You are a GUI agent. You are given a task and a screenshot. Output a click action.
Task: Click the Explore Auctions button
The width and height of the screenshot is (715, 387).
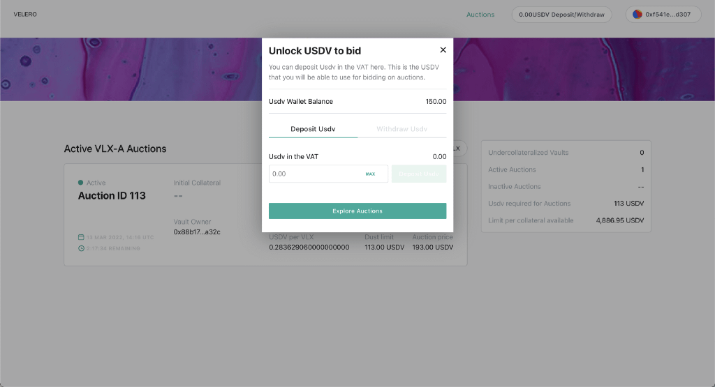[357, 211]
